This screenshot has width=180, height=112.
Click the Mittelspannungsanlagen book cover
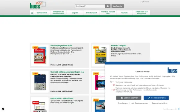pos(40,82)
